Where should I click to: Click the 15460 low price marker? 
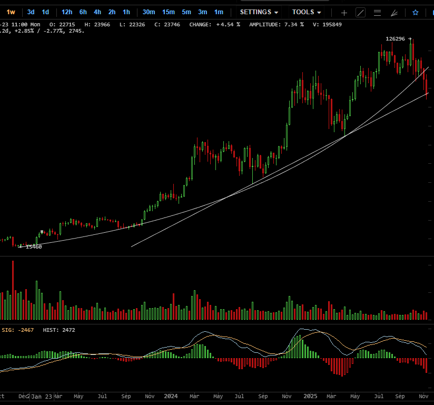(34, 246)
